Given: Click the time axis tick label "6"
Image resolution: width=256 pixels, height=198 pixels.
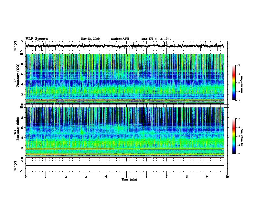Looking at the screenshot, I should point(147,177).
